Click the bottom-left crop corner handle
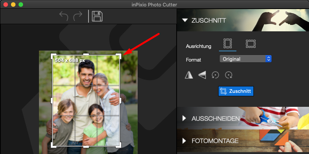This screenshot has height=154, width=309. 53,145
